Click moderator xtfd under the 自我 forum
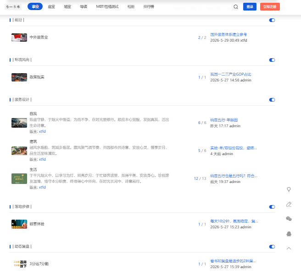 click(42, 131)
